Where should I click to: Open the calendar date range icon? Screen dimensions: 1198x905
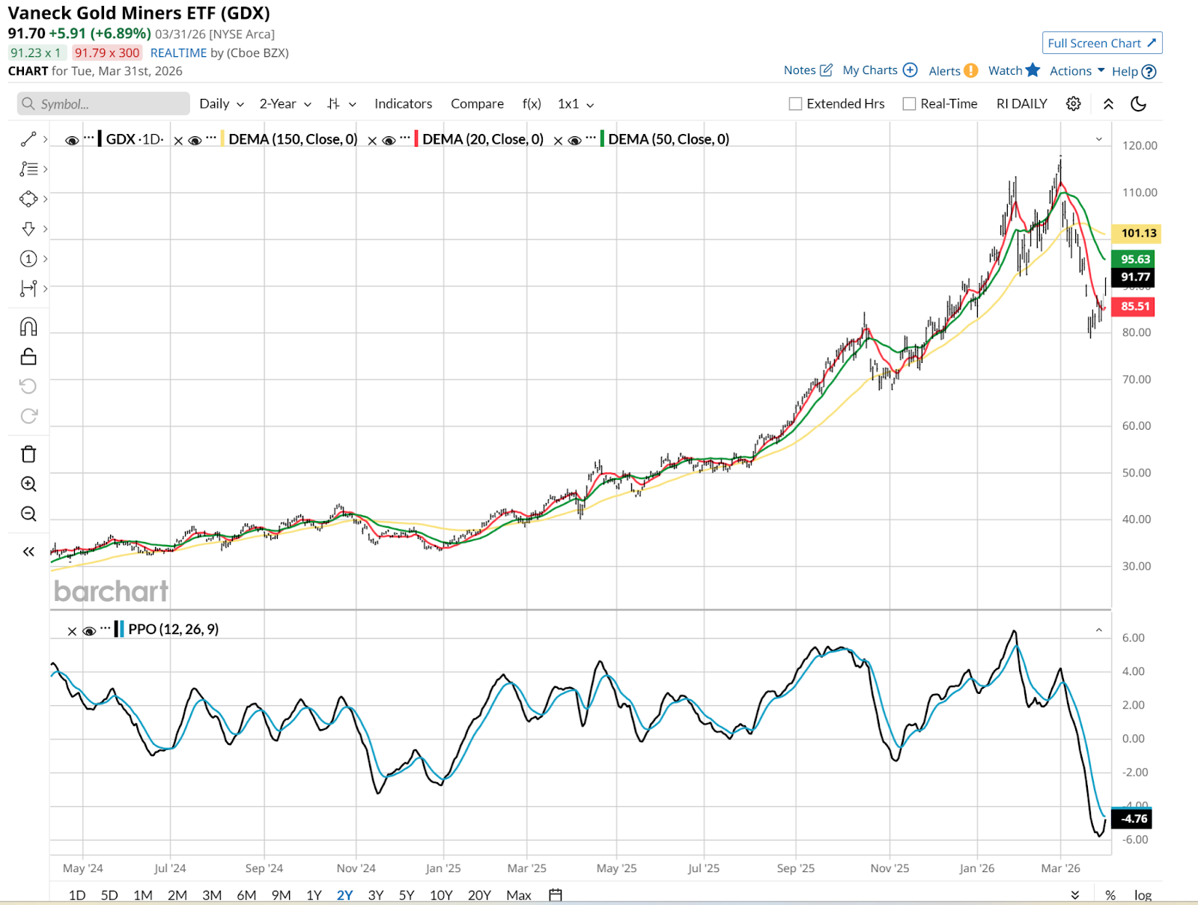[x=555, y=895]
